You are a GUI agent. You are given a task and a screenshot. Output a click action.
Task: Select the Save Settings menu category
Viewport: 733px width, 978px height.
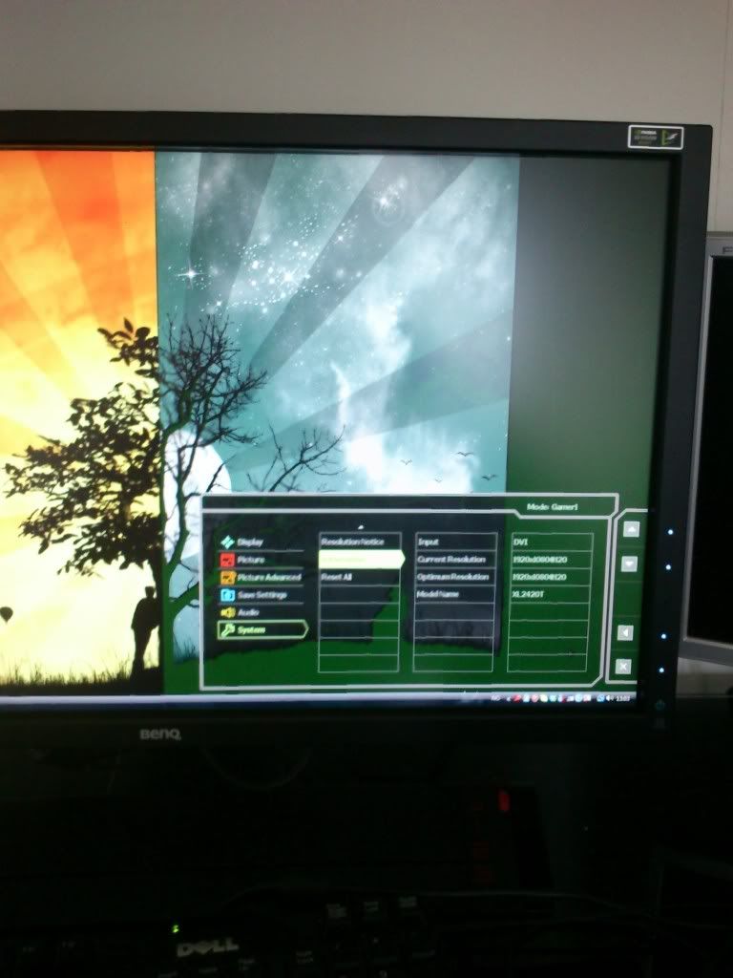click(261, 594)
